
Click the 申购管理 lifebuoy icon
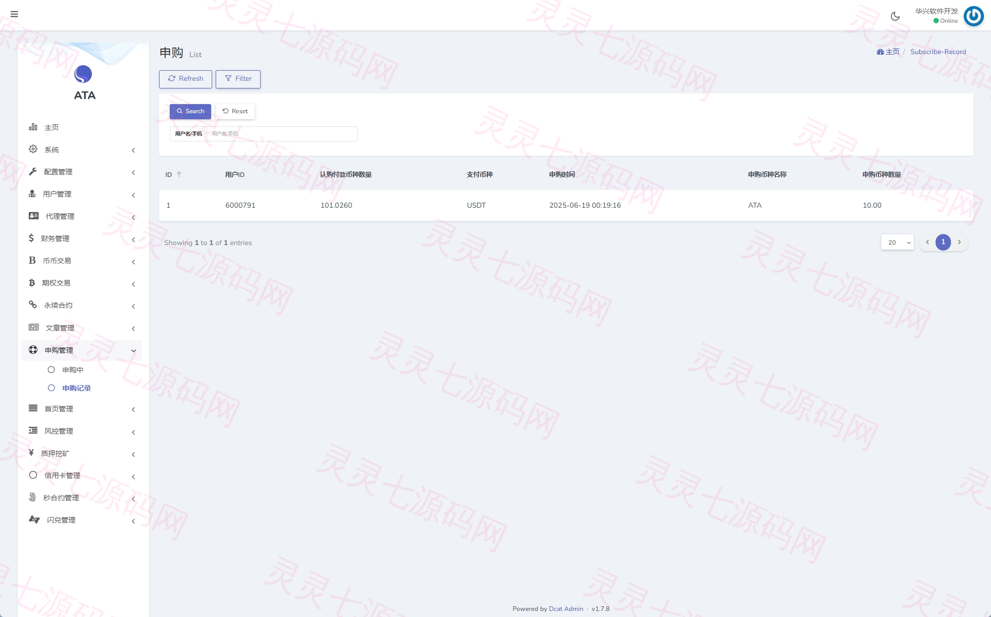[33, 350]
